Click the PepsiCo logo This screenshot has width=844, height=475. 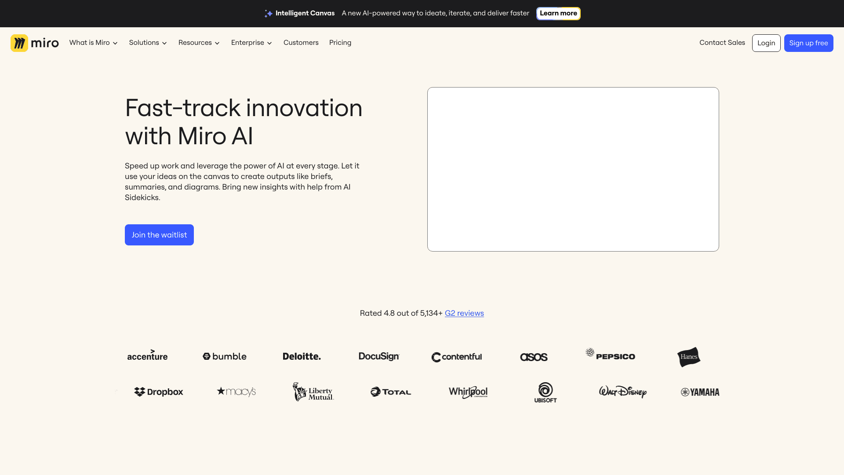[x=611, y=355]
